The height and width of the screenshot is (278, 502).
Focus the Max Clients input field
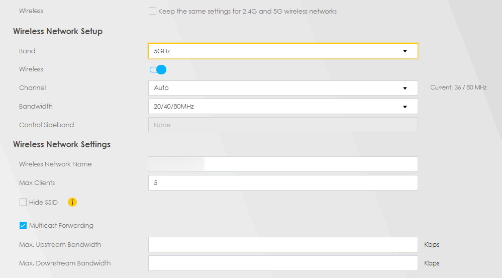[x=283, y=182]
